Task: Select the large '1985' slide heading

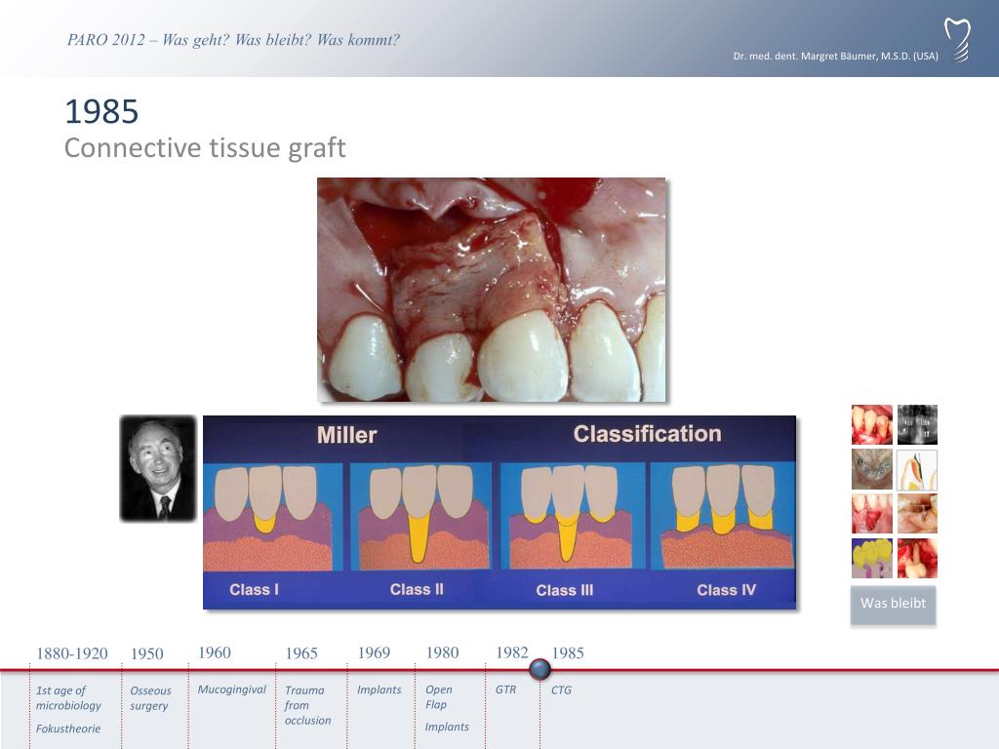Action: coord(101,112)
